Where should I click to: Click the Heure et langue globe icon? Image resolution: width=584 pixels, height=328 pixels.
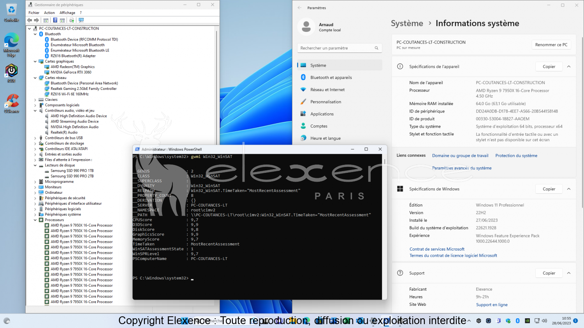tap(303, 138)
